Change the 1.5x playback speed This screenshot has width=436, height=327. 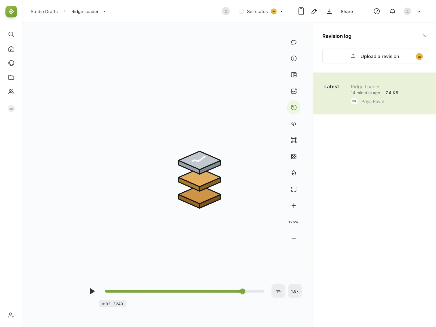click(x=295, y=291)
